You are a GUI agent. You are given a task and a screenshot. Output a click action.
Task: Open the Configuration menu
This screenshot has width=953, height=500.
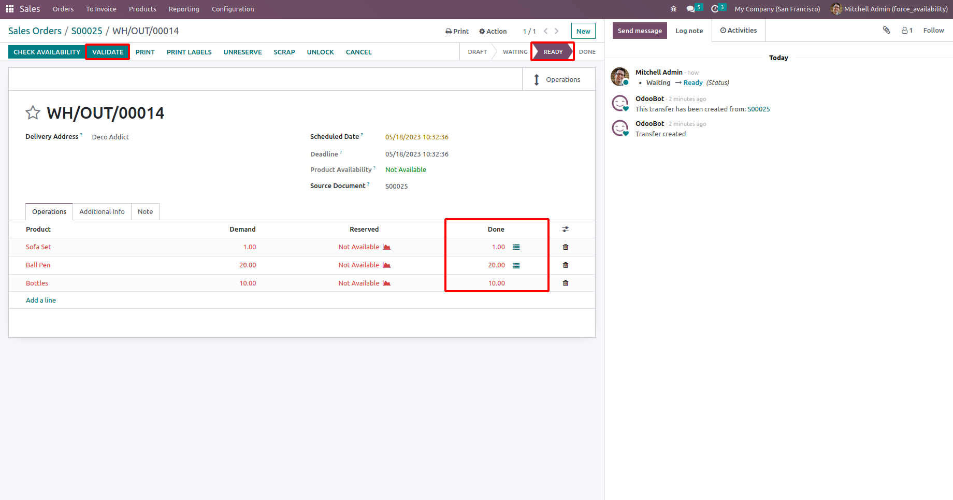pyautogui.click(x=233, y=9)
